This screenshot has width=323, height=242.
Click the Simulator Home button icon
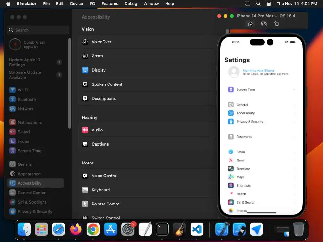coord(251,24)
